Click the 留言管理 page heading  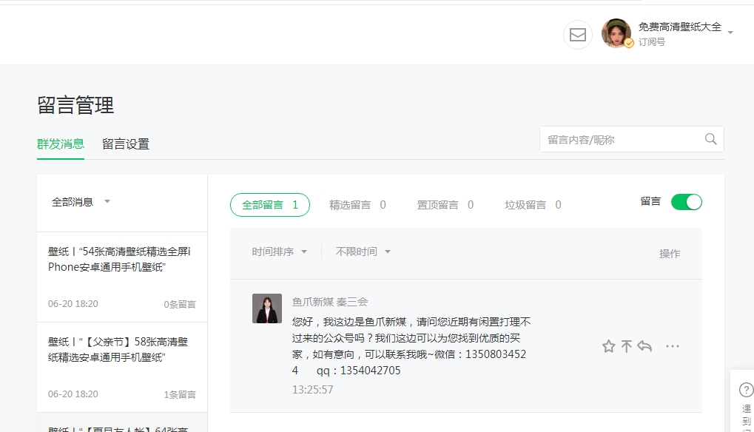[75, 105]
